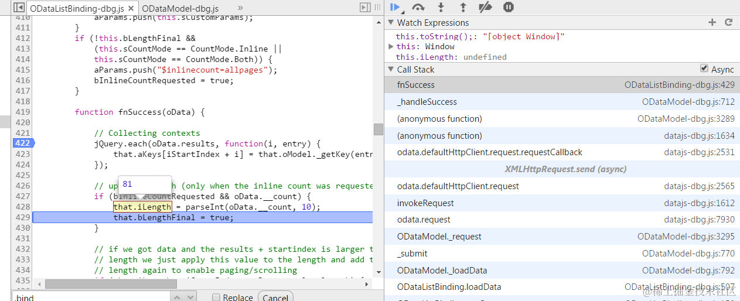The height and width of the screenshot is (301, 740).
Task: Open the datajs-dbg.js:7930 source link
Action: [x=699, y=220]
